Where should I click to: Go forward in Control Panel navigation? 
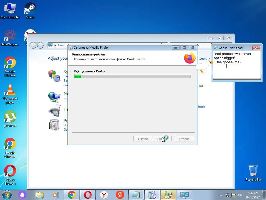(40, 45)
